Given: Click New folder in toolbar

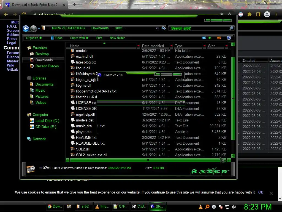Looking at the screenshot, I should (117, 38).
